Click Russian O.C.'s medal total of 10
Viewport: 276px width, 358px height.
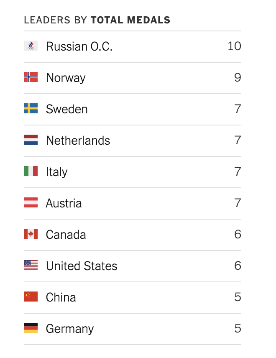[234, 46]
